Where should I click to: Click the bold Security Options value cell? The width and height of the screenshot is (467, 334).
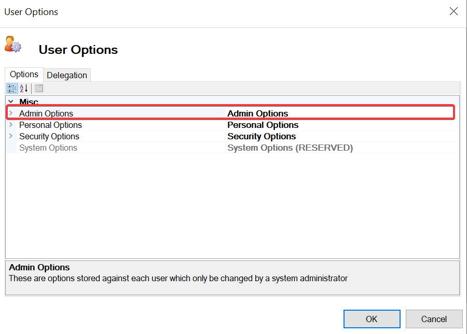pos(262,136)
